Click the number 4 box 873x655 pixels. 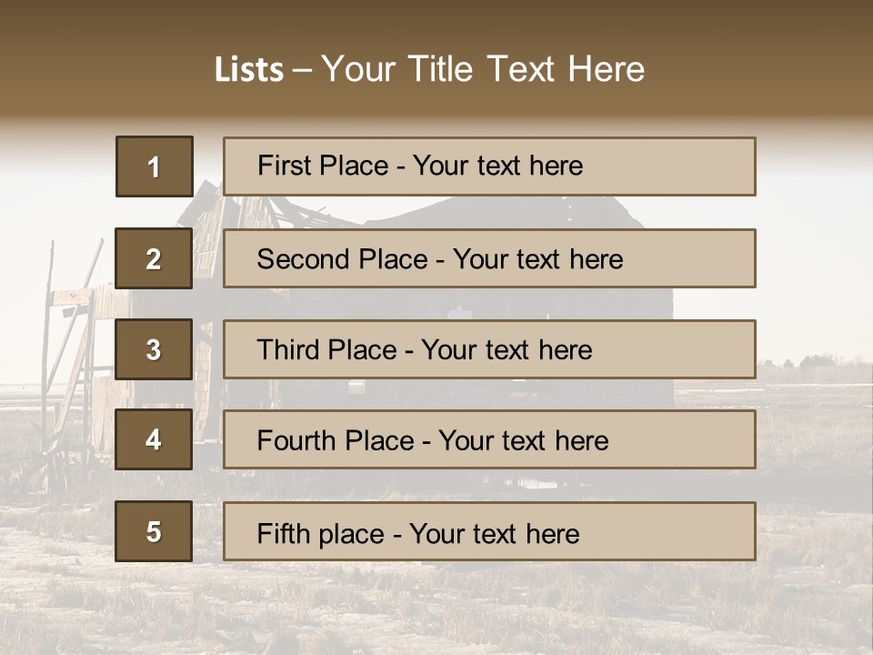pos(154,439)
